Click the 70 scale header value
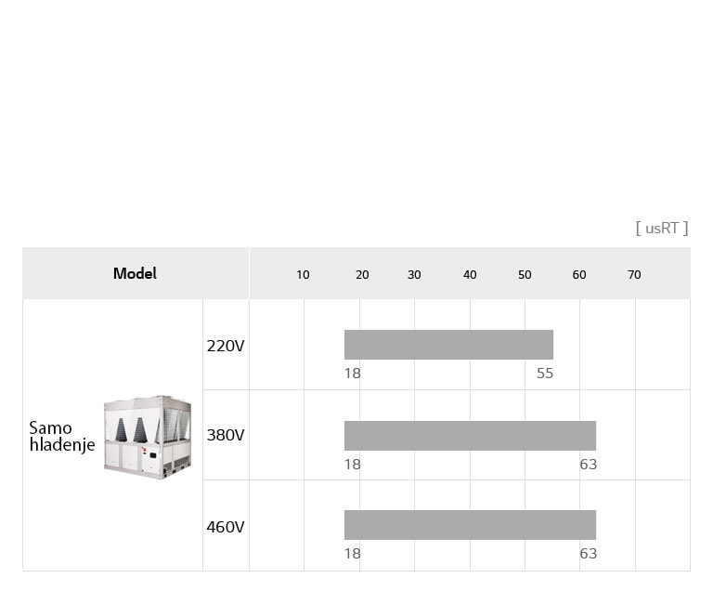 point(634,275)
